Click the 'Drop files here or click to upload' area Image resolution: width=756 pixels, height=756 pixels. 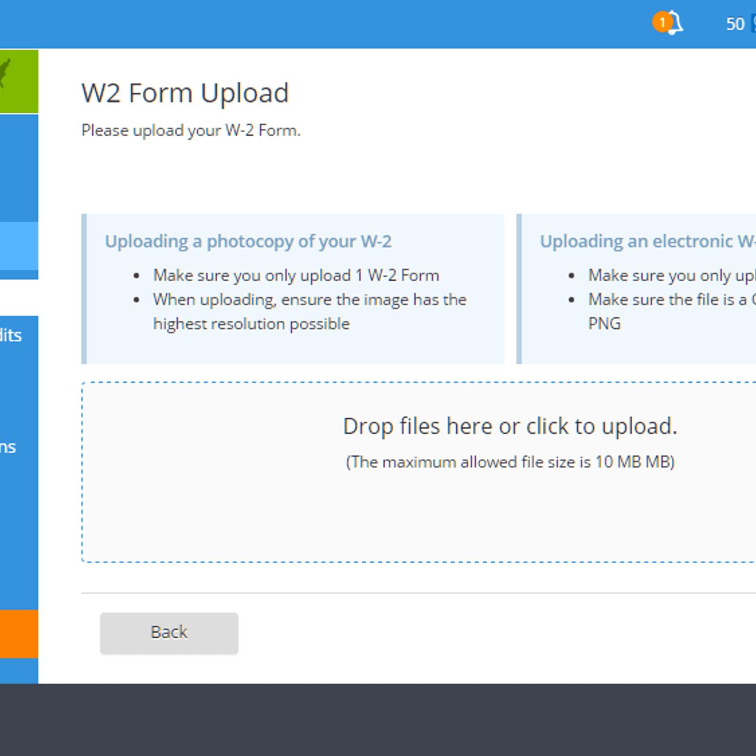[x=419, y=472]
